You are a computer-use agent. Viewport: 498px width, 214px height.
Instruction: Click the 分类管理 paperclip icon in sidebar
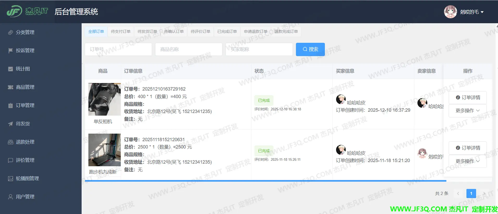tap(10, 32)
